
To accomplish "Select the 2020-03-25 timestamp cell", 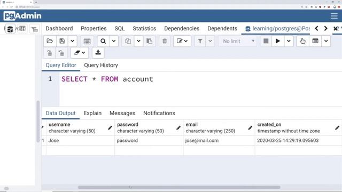I will (x=298, y=140).
